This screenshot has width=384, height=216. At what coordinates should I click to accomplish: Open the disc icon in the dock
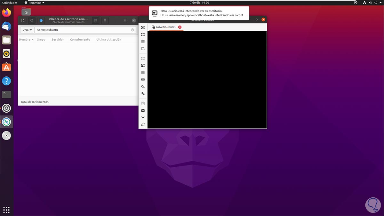(6, 136)
